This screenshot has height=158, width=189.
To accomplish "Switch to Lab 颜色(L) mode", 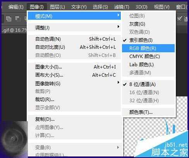I will 148,64.
